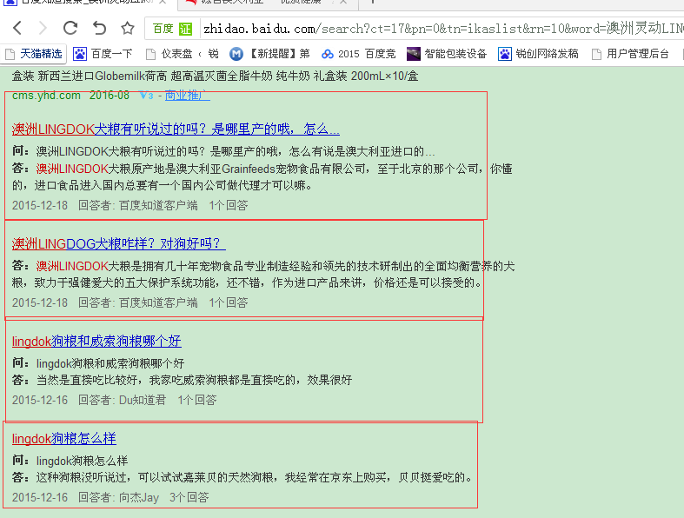Click 3个回答 count text
Screen dimensions: 684x518
tap(189, 497)
